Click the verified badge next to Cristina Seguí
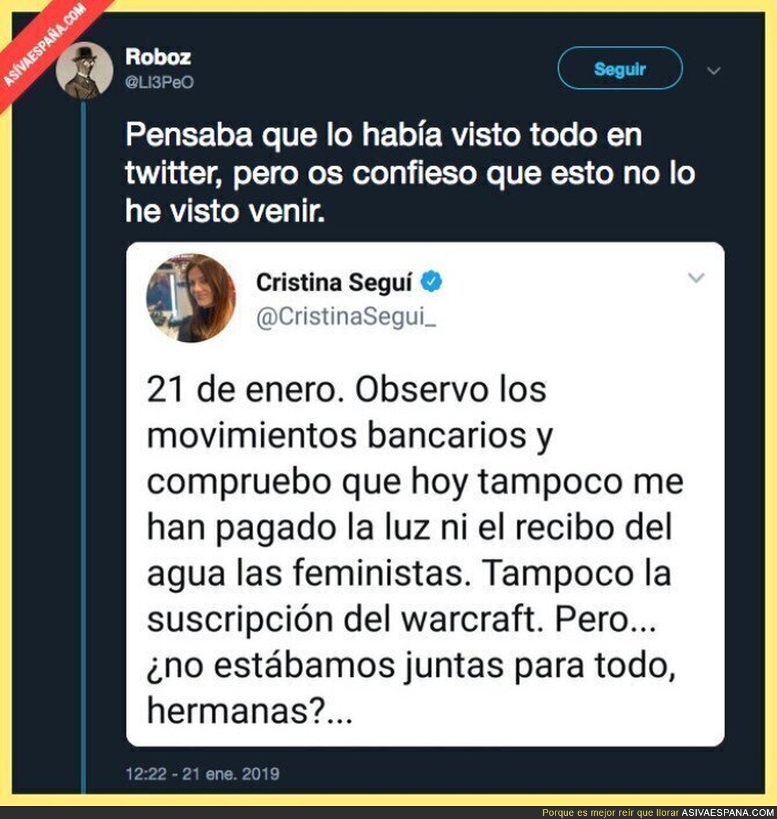This screenshot has height=819, width=777. 432,282
